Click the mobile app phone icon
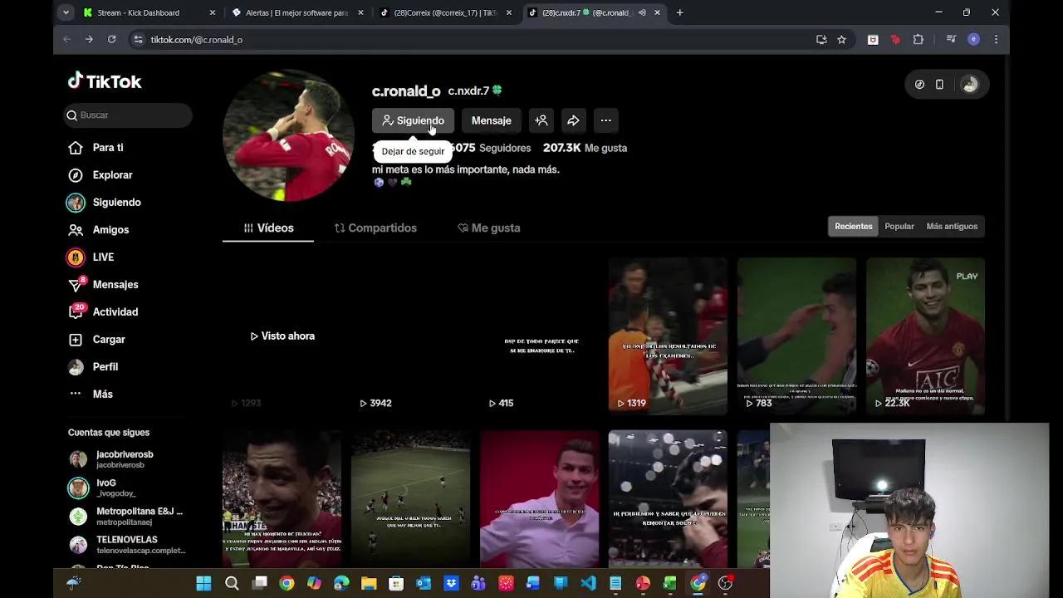The width and height of the screenshot is (1063, 598). [939, 85]
